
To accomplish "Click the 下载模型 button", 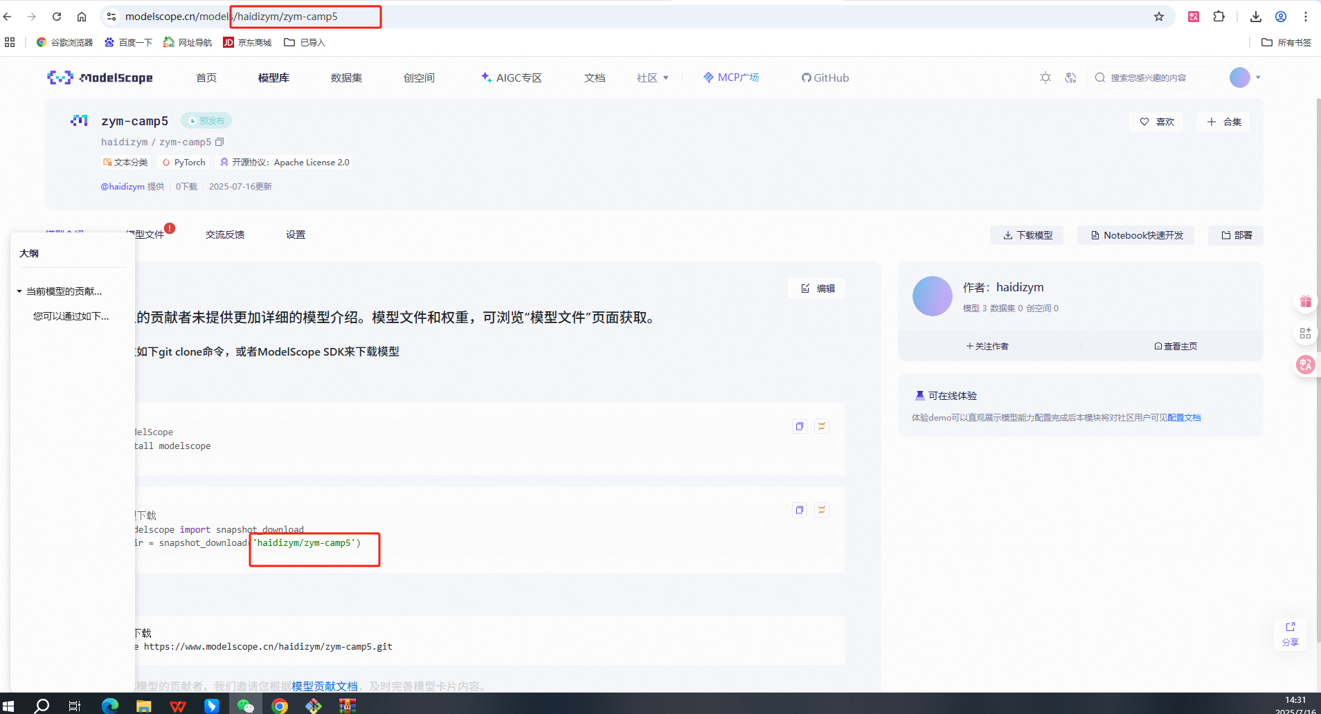I will pyautogui.click(x=1027, y=235).
